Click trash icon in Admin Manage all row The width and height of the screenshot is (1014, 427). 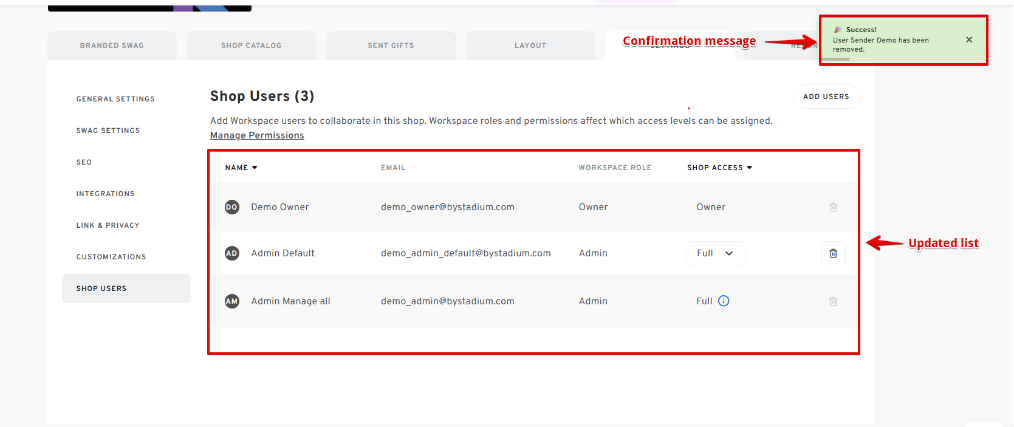(833, 301)
